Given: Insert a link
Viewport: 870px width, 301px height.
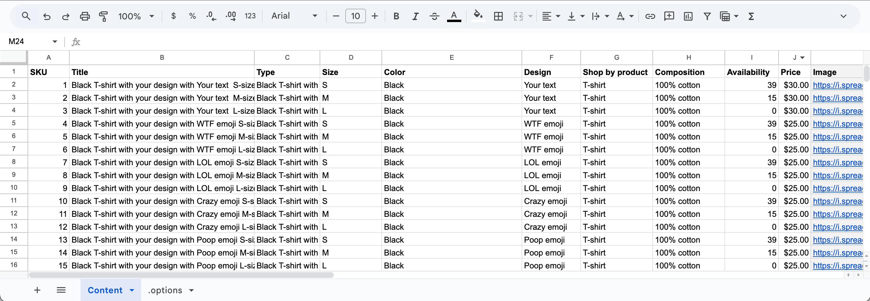Looking at the screenshot, I should pos(650,16).
